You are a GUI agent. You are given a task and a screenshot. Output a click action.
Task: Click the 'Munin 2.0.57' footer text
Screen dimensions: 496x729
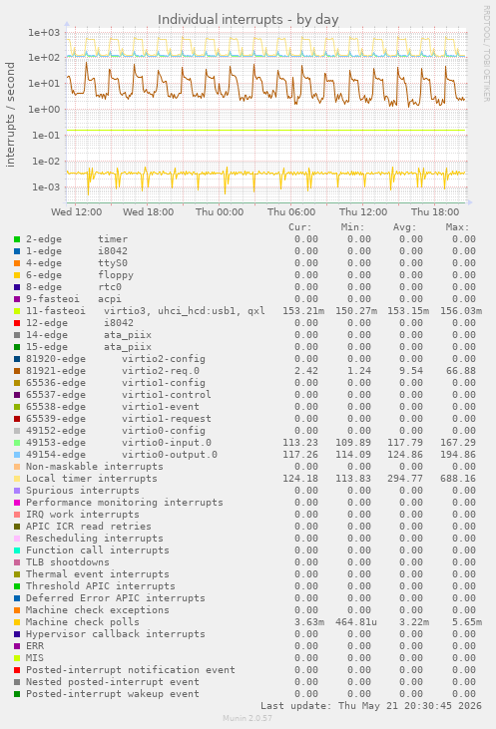[248, 718]
